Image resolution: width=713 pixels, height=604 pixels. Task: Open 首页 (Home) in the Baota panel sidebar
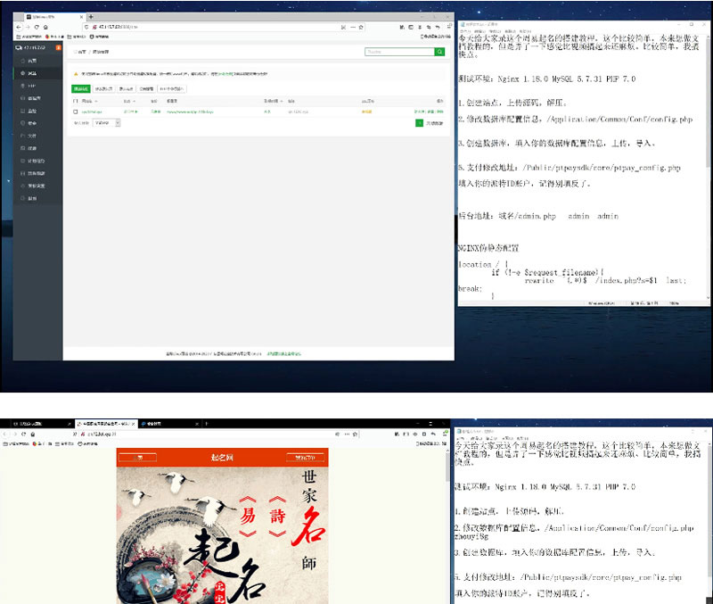coord(32,60)
